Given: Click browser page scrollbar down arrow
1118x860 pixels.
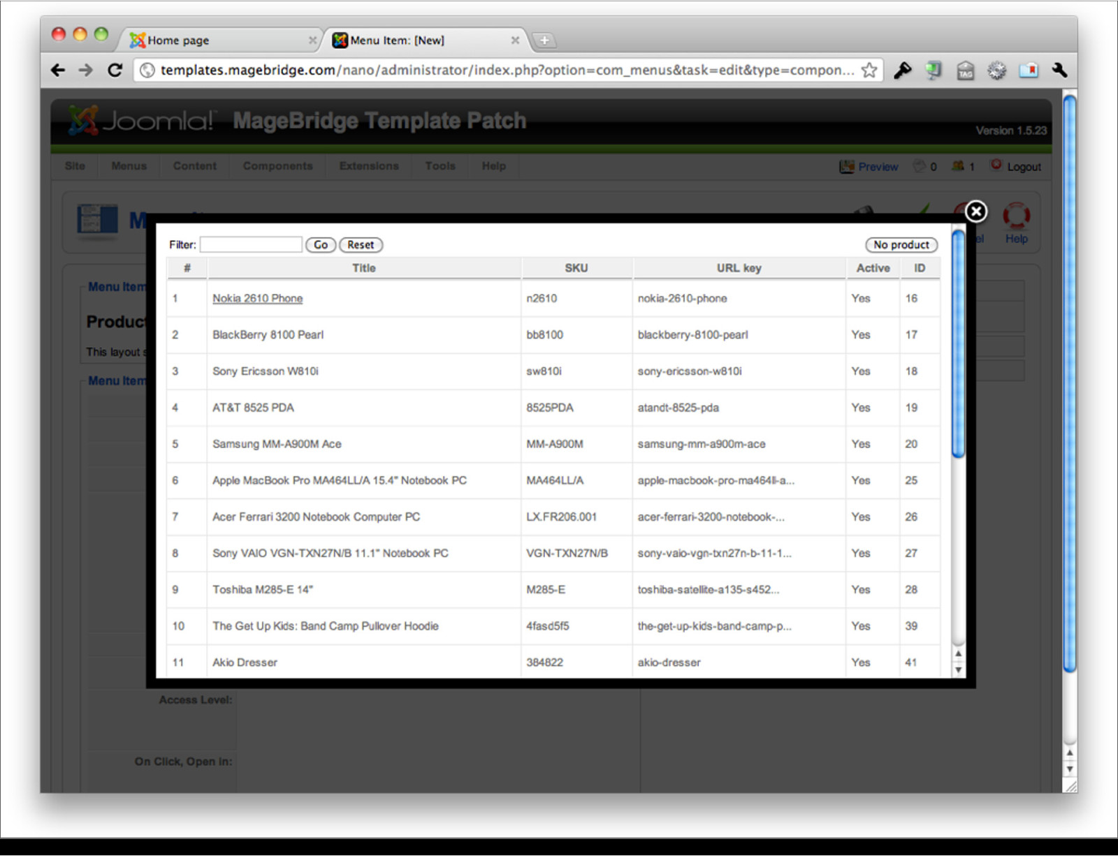Looking at the screenshot, I should coord(1069,769).
